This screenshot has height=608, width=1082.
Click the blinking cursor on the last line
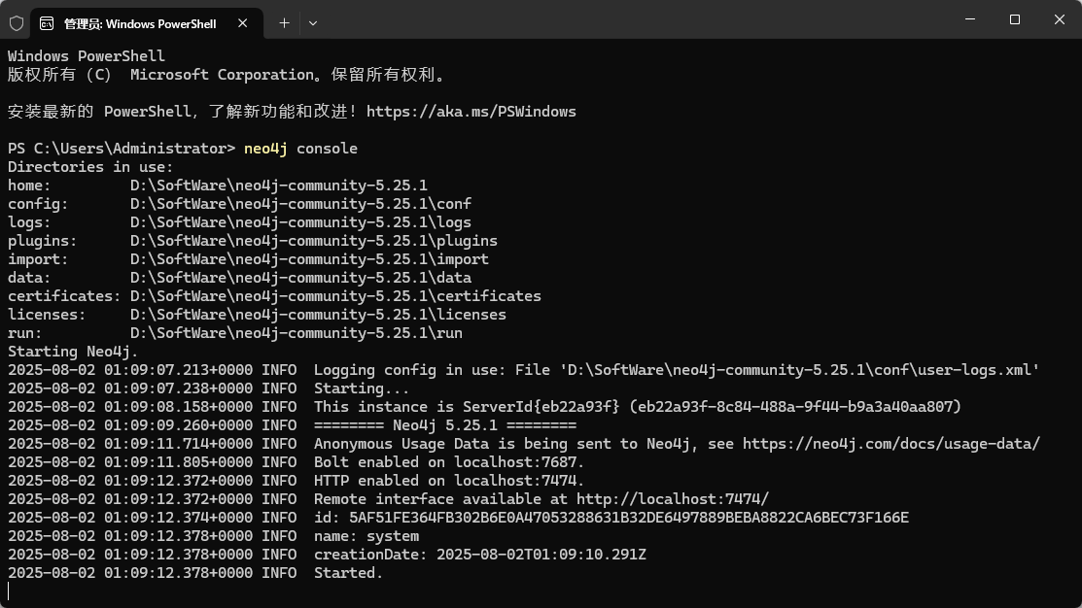pyautogui.click(x=9, y=591)
